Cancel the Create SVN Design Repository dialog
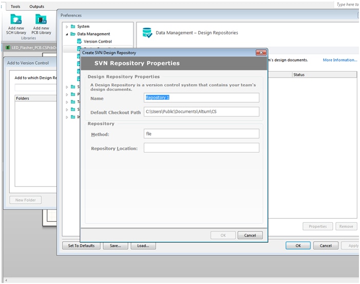The width and height of the screenshot is (360, 284). pos(250,235)
